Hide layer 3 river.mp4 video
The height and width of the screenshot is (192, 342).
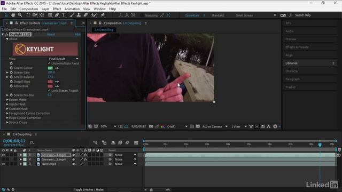click(x=3, y=164)
